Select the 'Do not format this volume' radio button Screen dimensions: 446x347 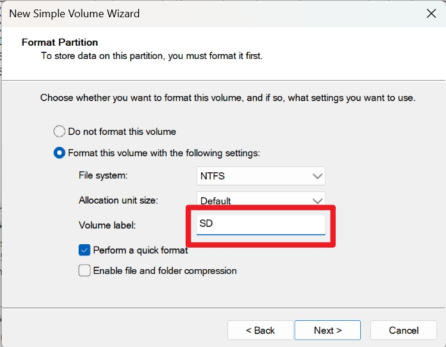tap(60, 131)
